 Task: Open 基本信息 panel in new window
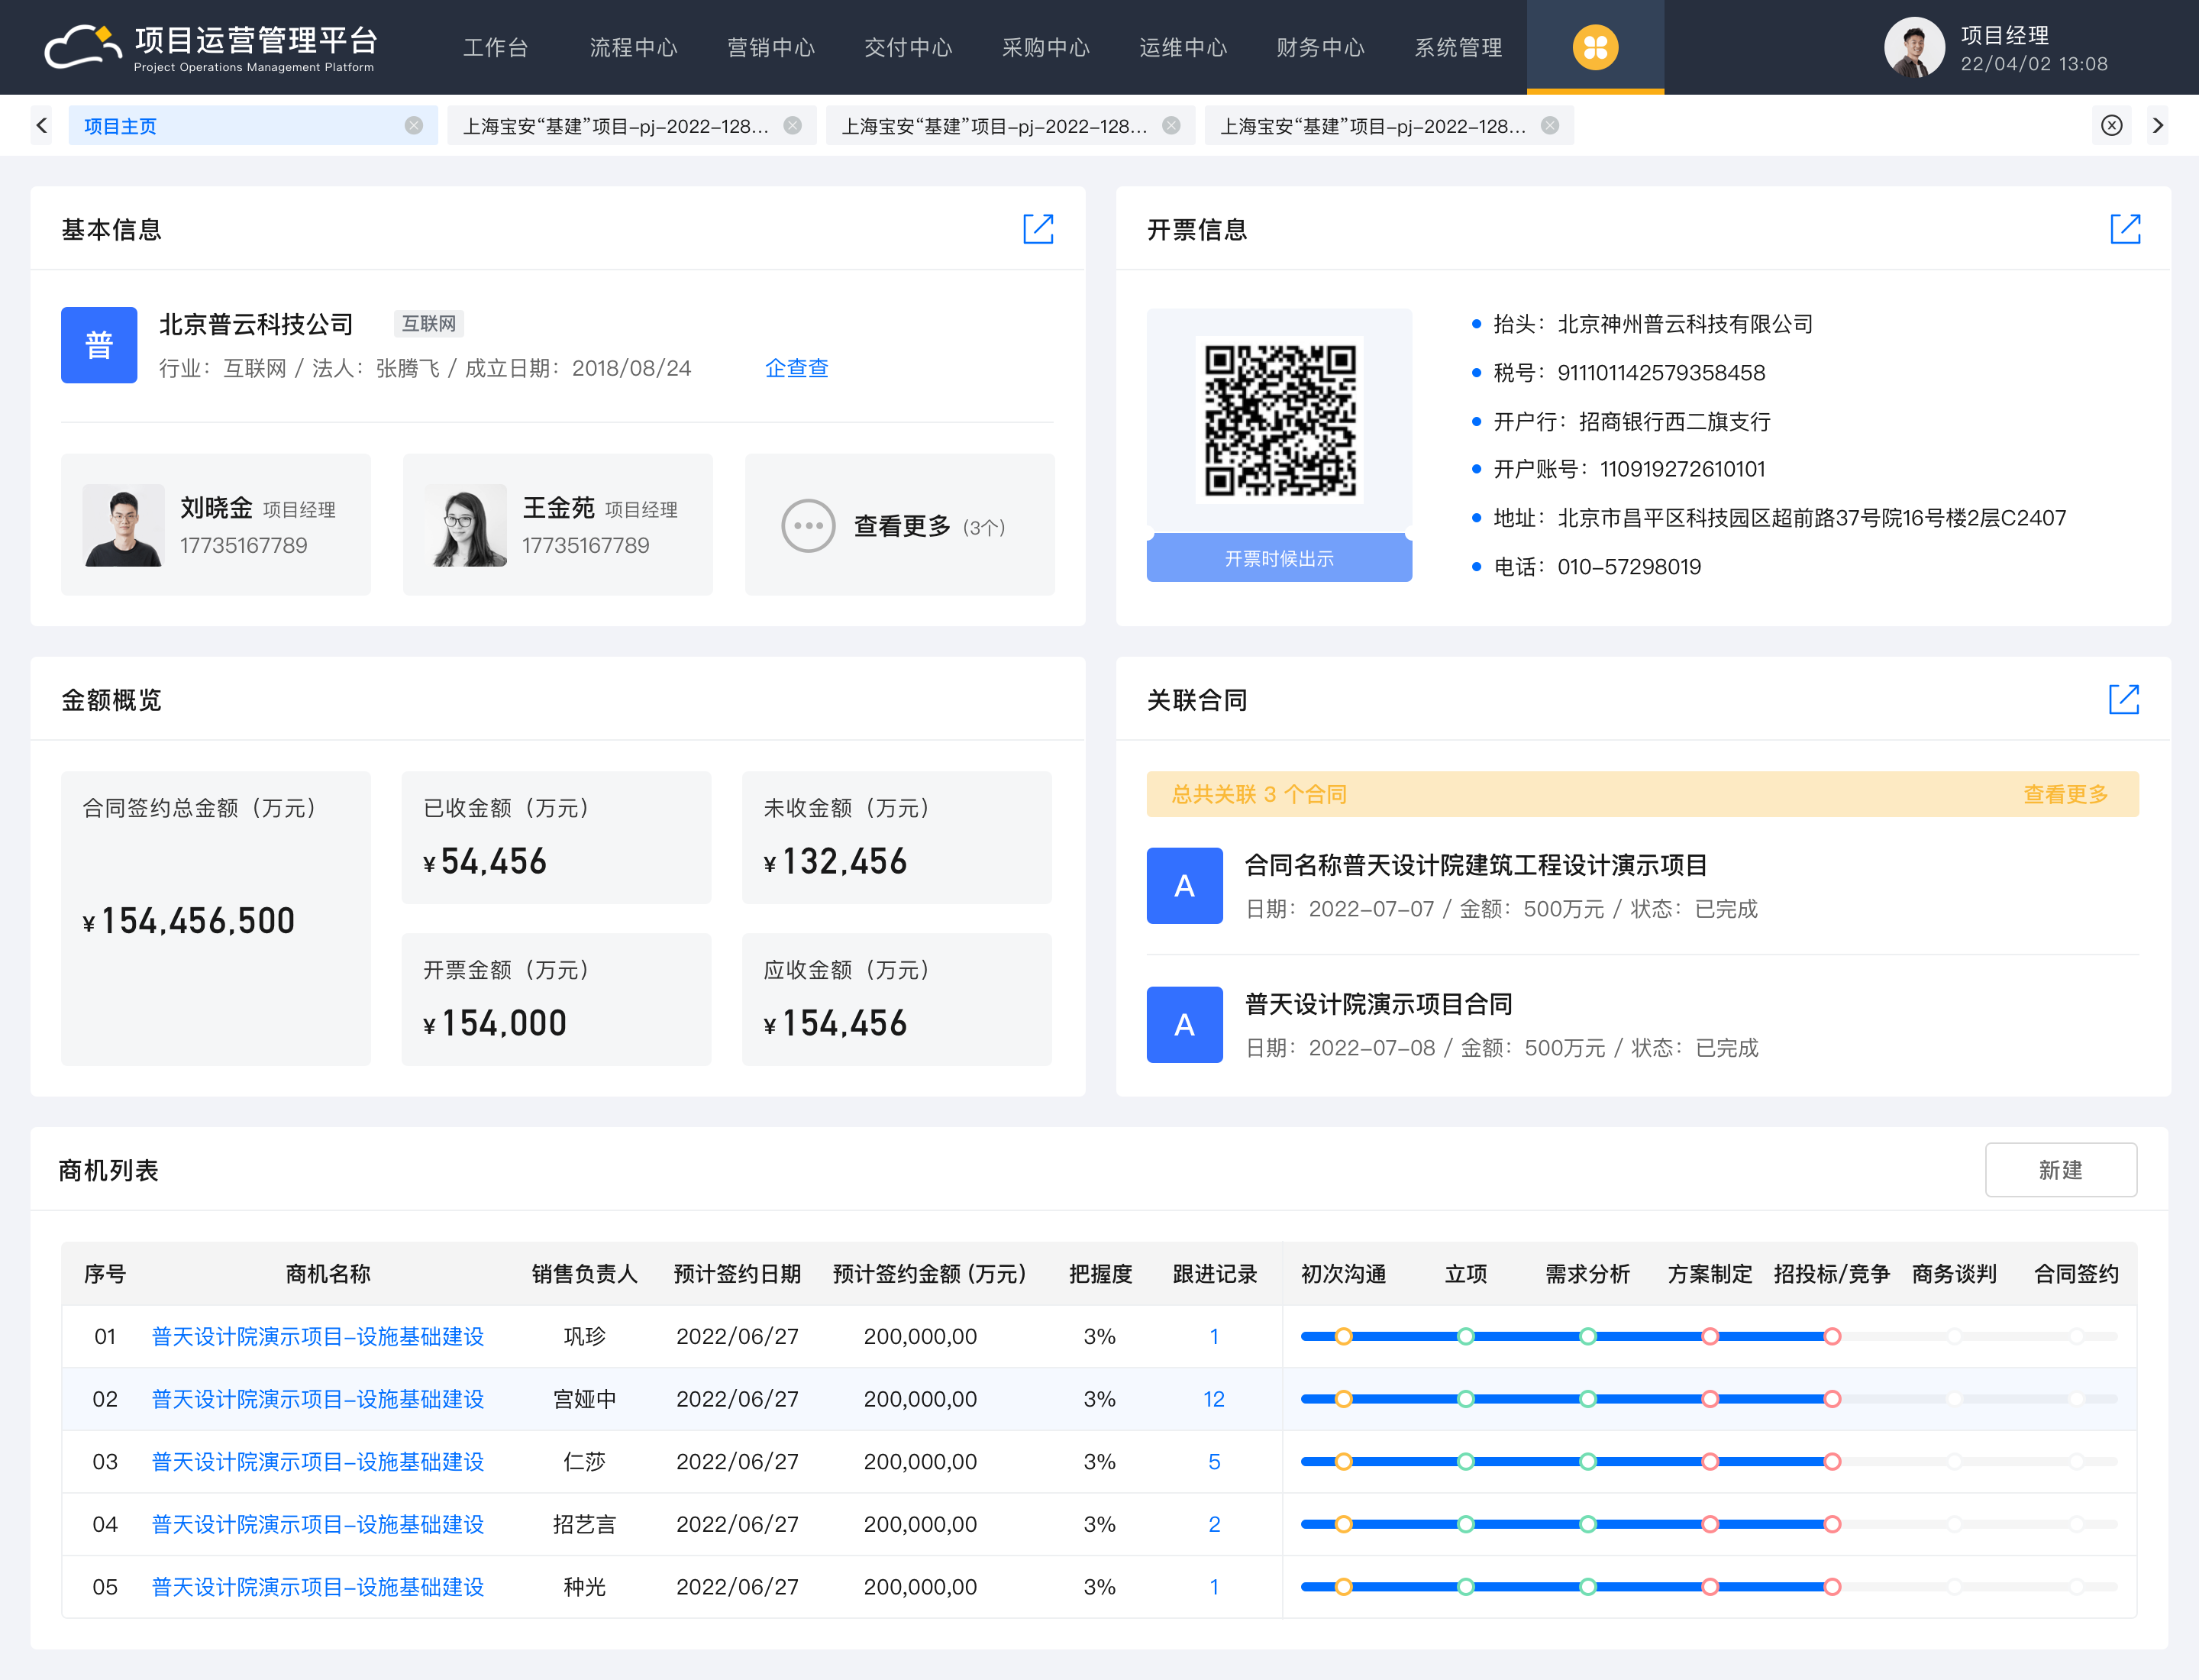click(x=1039, y=229)
